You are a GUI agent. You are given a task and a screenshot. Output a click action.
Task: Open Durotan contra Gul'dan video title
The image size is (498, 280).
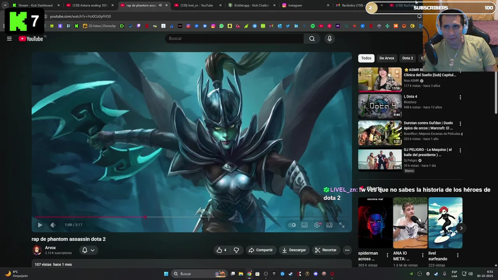428,125
